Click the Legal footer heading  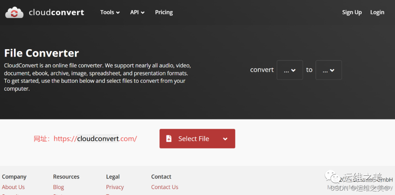(x=113, y=177)
